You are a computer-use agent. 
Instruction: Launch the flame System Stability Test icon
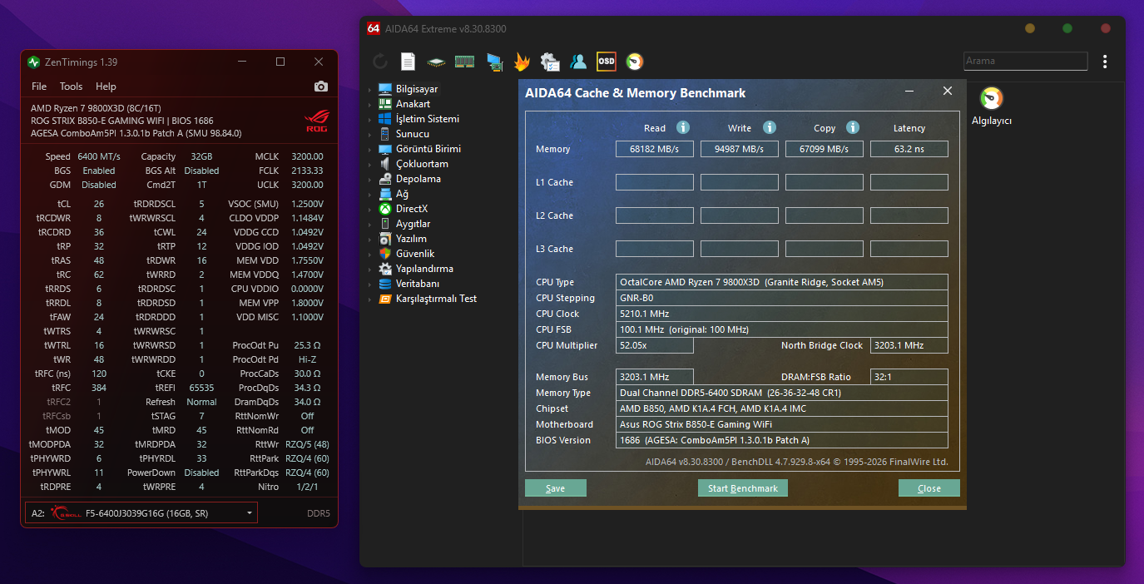click(522, 61)
